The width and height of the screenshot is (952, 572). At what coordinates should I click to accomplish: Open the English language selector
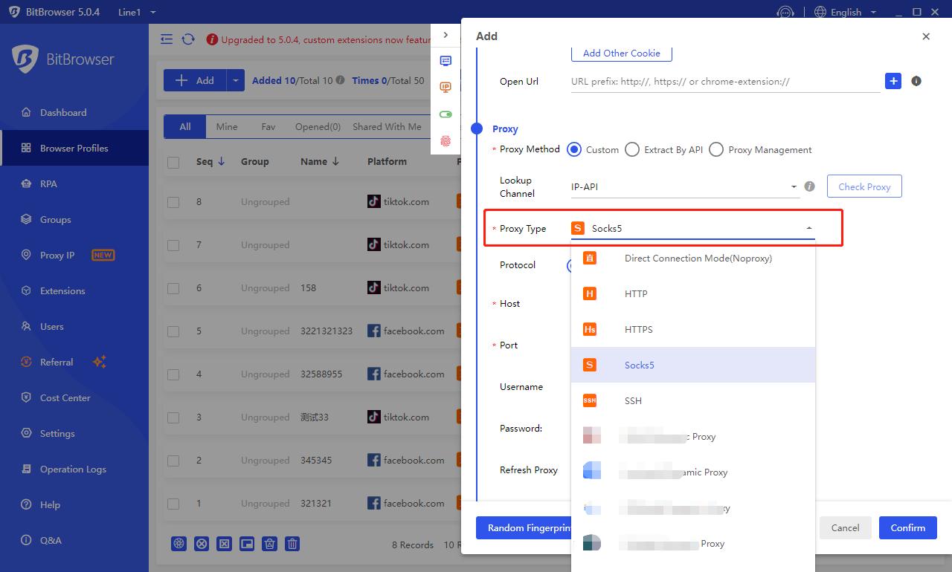(846, 12)
